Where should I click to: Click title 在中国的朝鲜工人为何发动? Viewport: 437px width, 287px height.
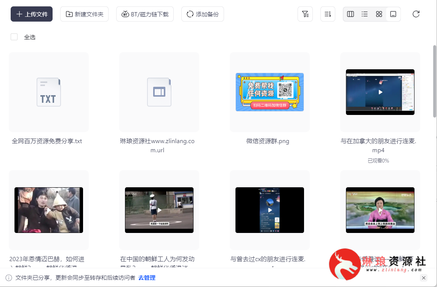click(157, 259)
